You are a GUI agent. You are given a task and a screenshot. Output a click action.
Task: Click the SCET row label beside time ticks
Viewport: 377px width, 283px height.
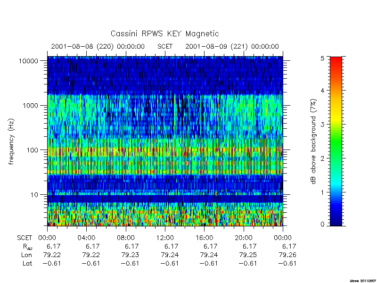click(25, 238)
